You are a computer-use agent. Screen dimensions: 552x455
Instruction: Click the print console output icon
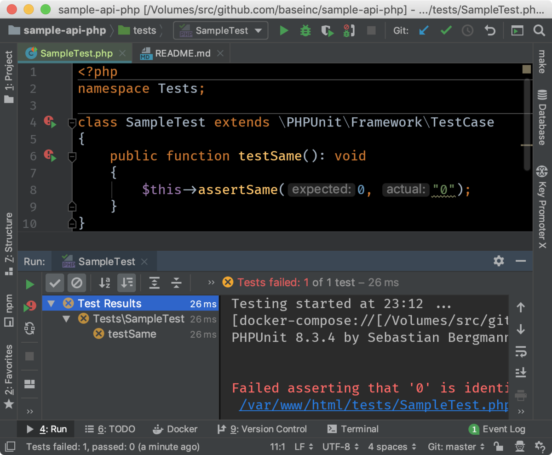point(521,395)
